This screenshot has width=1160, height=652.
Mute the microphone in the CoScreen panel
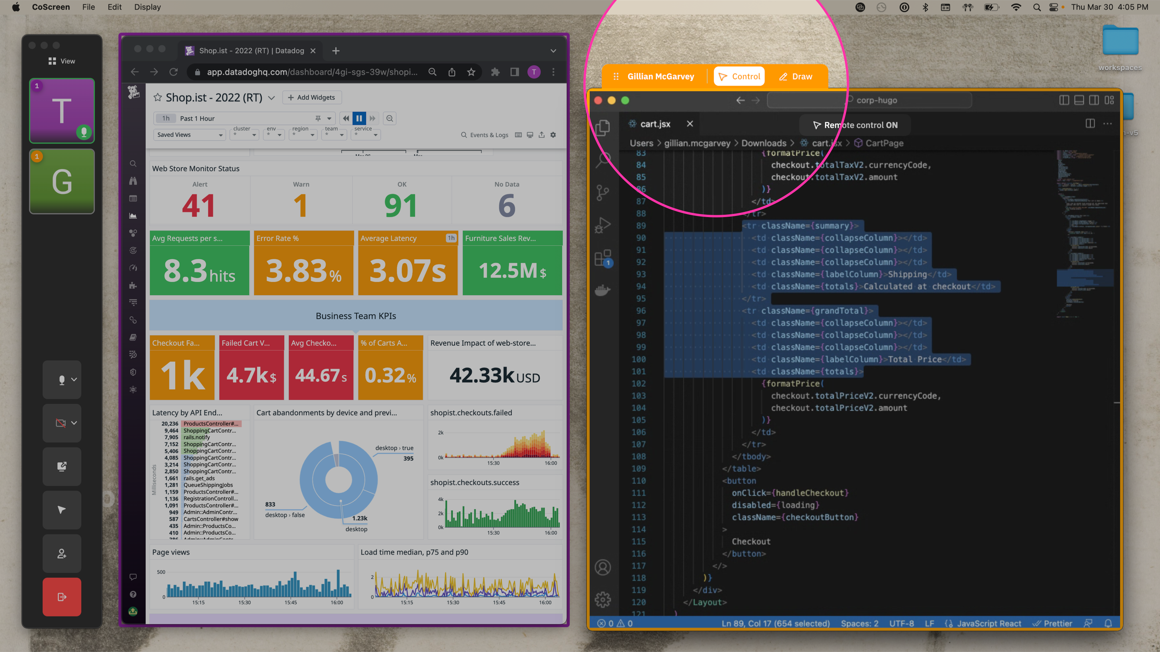click(x=62, y=380)
